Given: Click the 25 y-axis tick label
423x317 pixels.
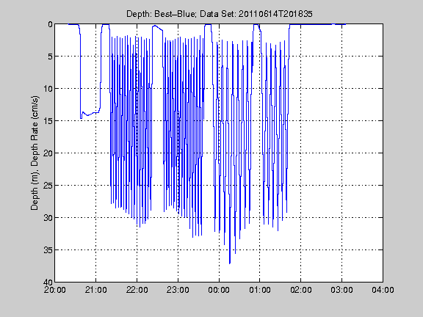Looking at the screenshot, I should point(48,186).
